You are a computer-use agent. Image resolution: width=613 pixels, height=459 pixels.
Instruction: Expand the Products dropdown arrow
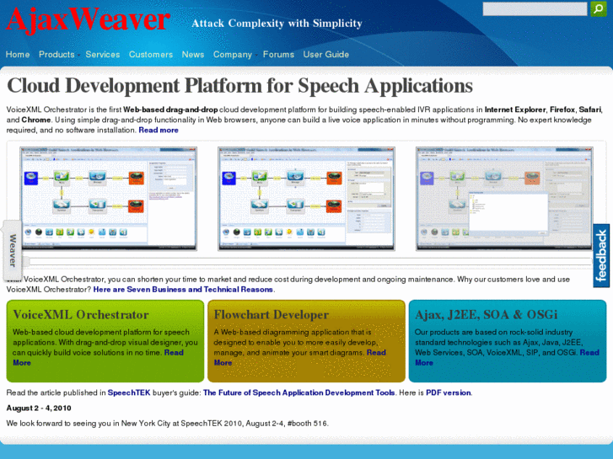pos(78,55)
